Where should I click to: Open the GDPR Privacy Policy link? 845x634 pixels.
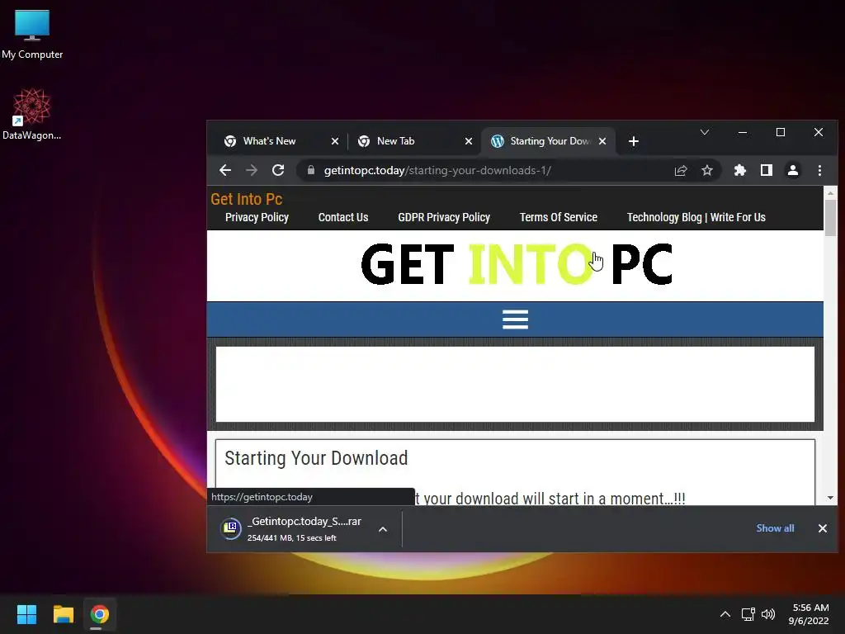(x=444, y=217)
